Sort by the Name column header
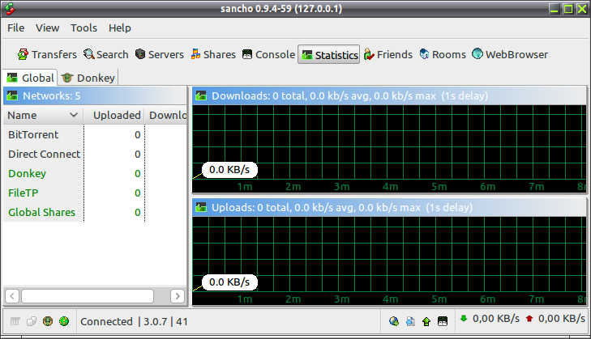The image size is (591, 339). [x=42, y=115]
